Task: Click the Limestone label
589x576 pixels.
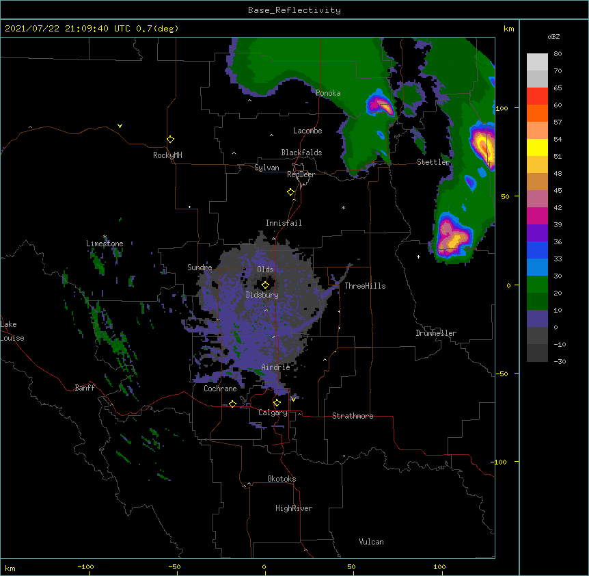Action: 105,244
